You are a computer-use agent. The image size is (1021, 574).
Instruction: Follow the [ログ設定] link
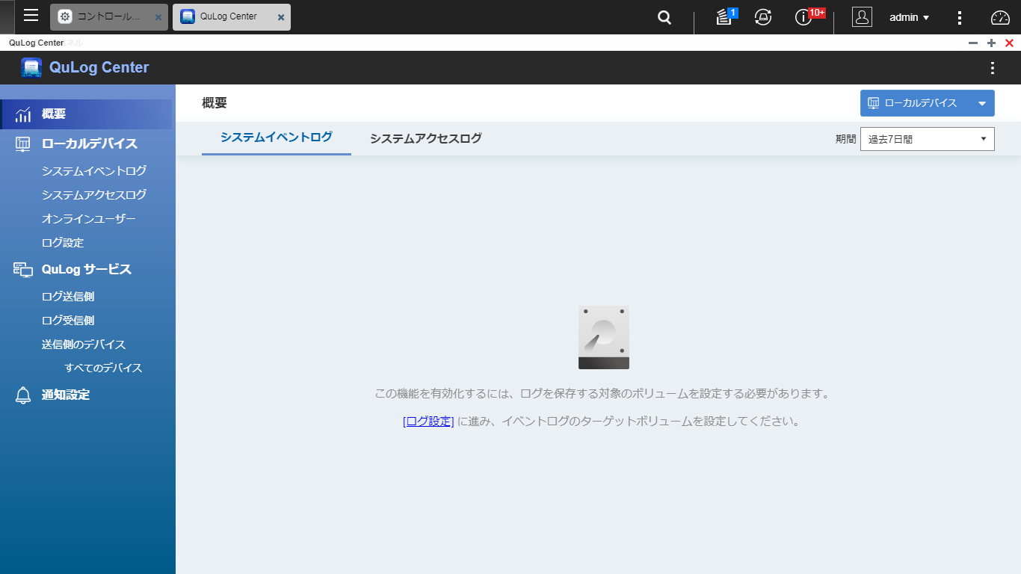click(428, 421)
